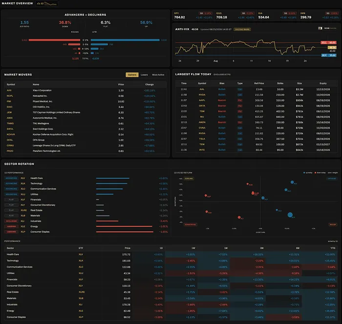
Task: Click the LAGGING badge next to XLP
Action: [x=11, y=232]
